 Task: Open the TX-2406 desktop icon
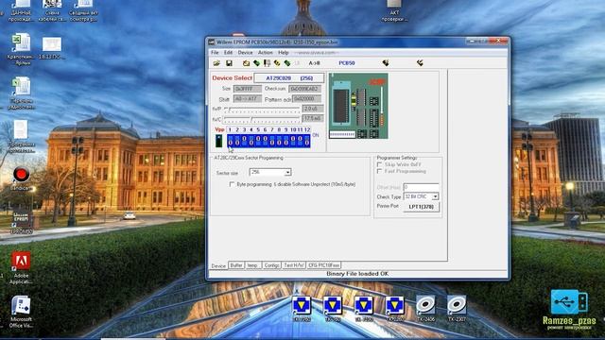click(x=425, y=309)
